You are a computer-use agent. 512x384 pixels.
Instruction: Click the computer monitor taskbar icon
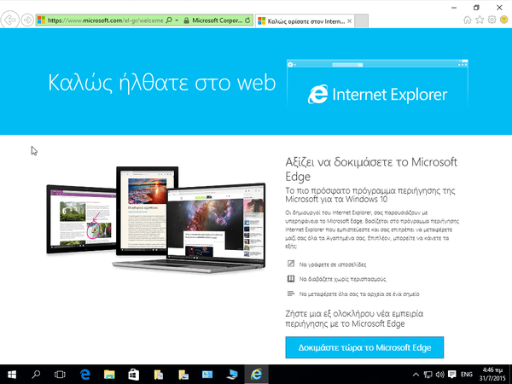(x=232, y=375)
